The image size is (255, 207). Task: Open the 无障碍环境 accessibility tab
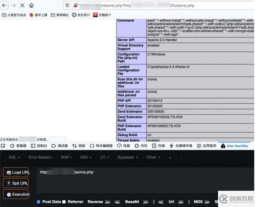click(181, 146)
